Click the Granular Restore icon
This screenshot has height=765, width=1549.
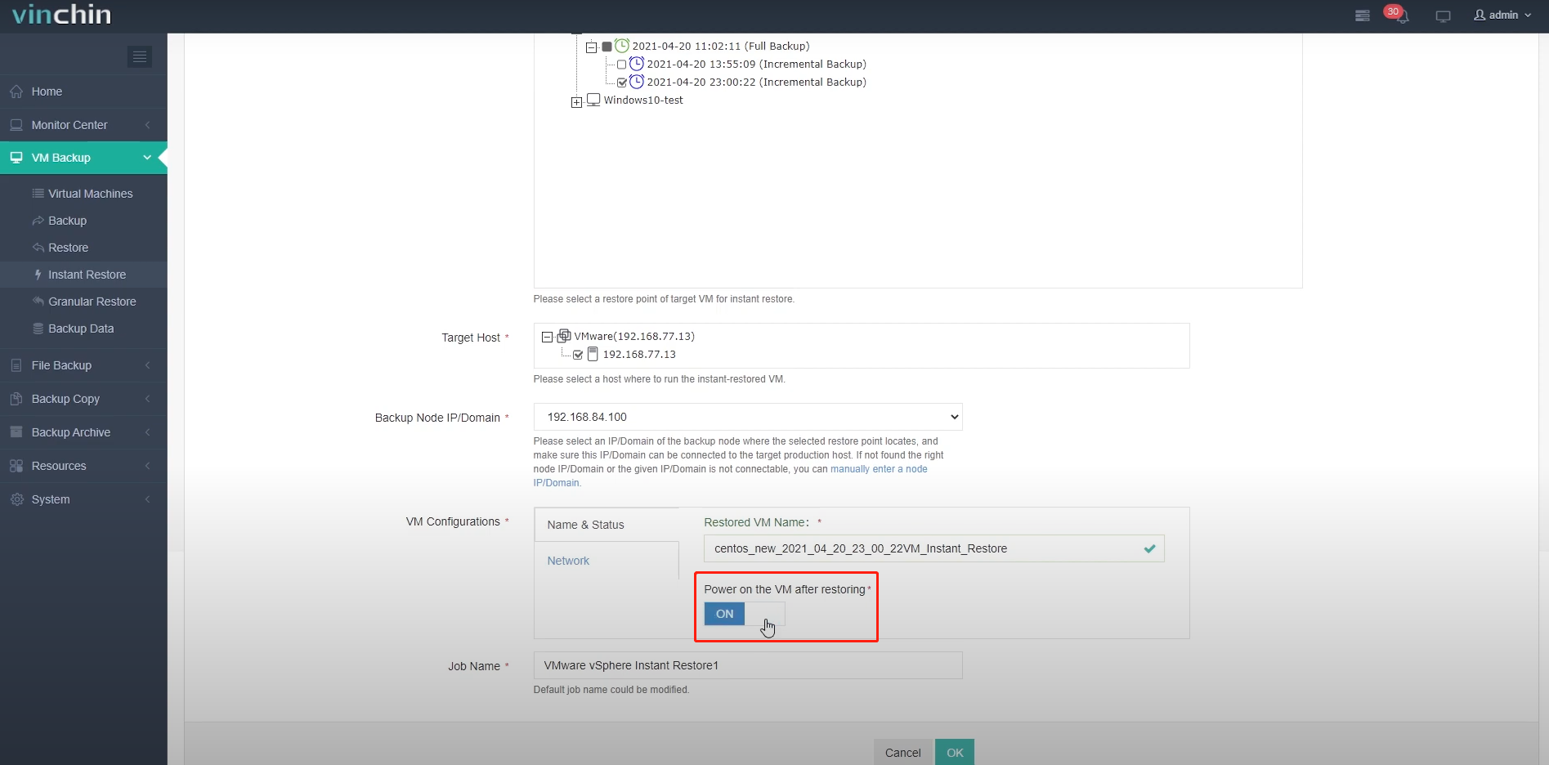pyautogui.click(x=38, y=302)
